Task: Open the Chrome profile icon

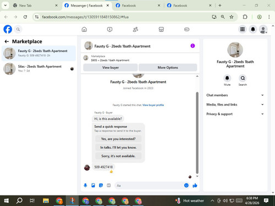Action: 259,17
